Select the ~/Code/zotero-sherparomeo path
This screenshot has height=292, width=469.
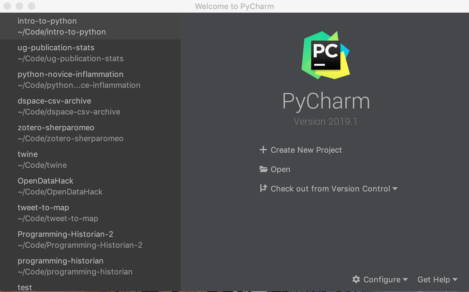[x=70, y=138]
